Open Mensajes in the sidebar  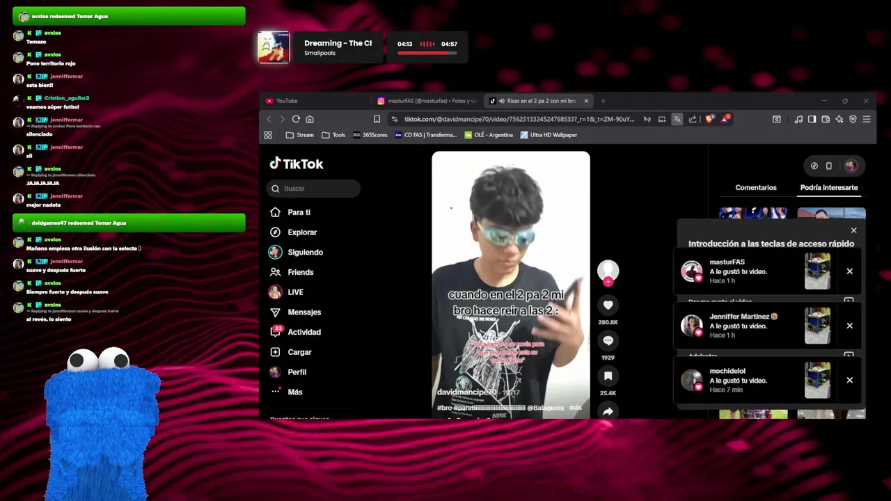click(304, 312)
